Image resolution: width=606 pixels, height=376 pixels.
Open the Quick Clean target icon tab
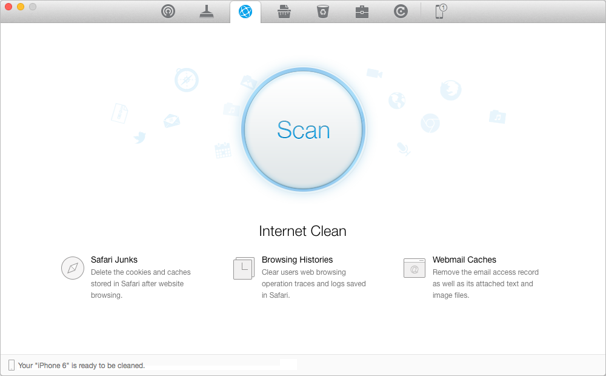click(x=168, y=12)
